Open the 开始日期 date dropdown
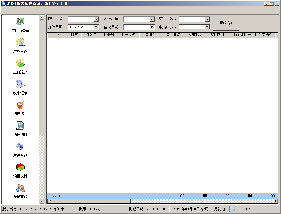The width and height of the screenshot is (281, 214). click(96, 27)
